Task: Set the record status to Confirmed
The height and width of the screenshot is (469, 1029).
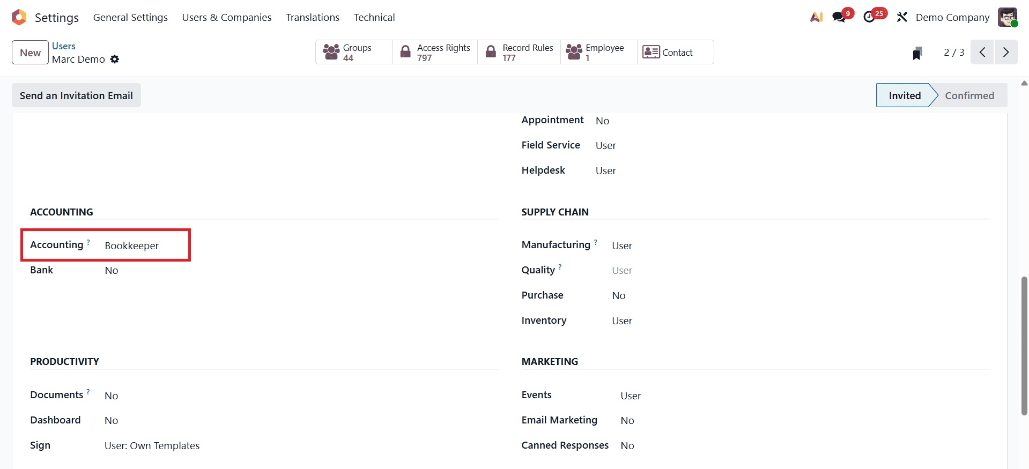Action: pyautogui.click(x=969, y=95)
